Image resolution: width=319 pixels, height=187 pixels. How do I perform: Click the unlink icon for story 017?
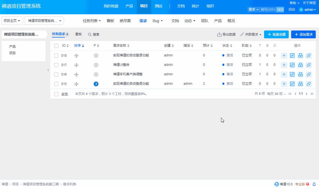pyautogui.click(x=309, y=65)
